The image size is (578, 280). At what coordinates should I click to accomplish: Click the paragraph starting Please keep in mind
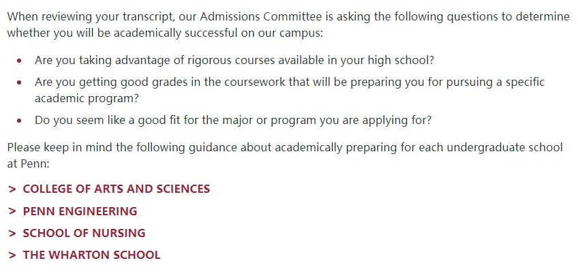[x=285, y=155]
